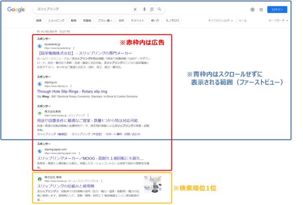303x205 pixels.
Task: Select the ブラシ 違い filter chip
Action: pyautogui.click(x=105, y=21)
